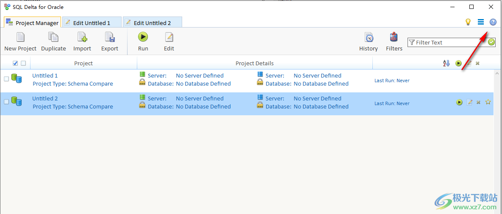Open the hamburger menu icon
This screenshot has height=214, width=502.
(x=480, y=22)
